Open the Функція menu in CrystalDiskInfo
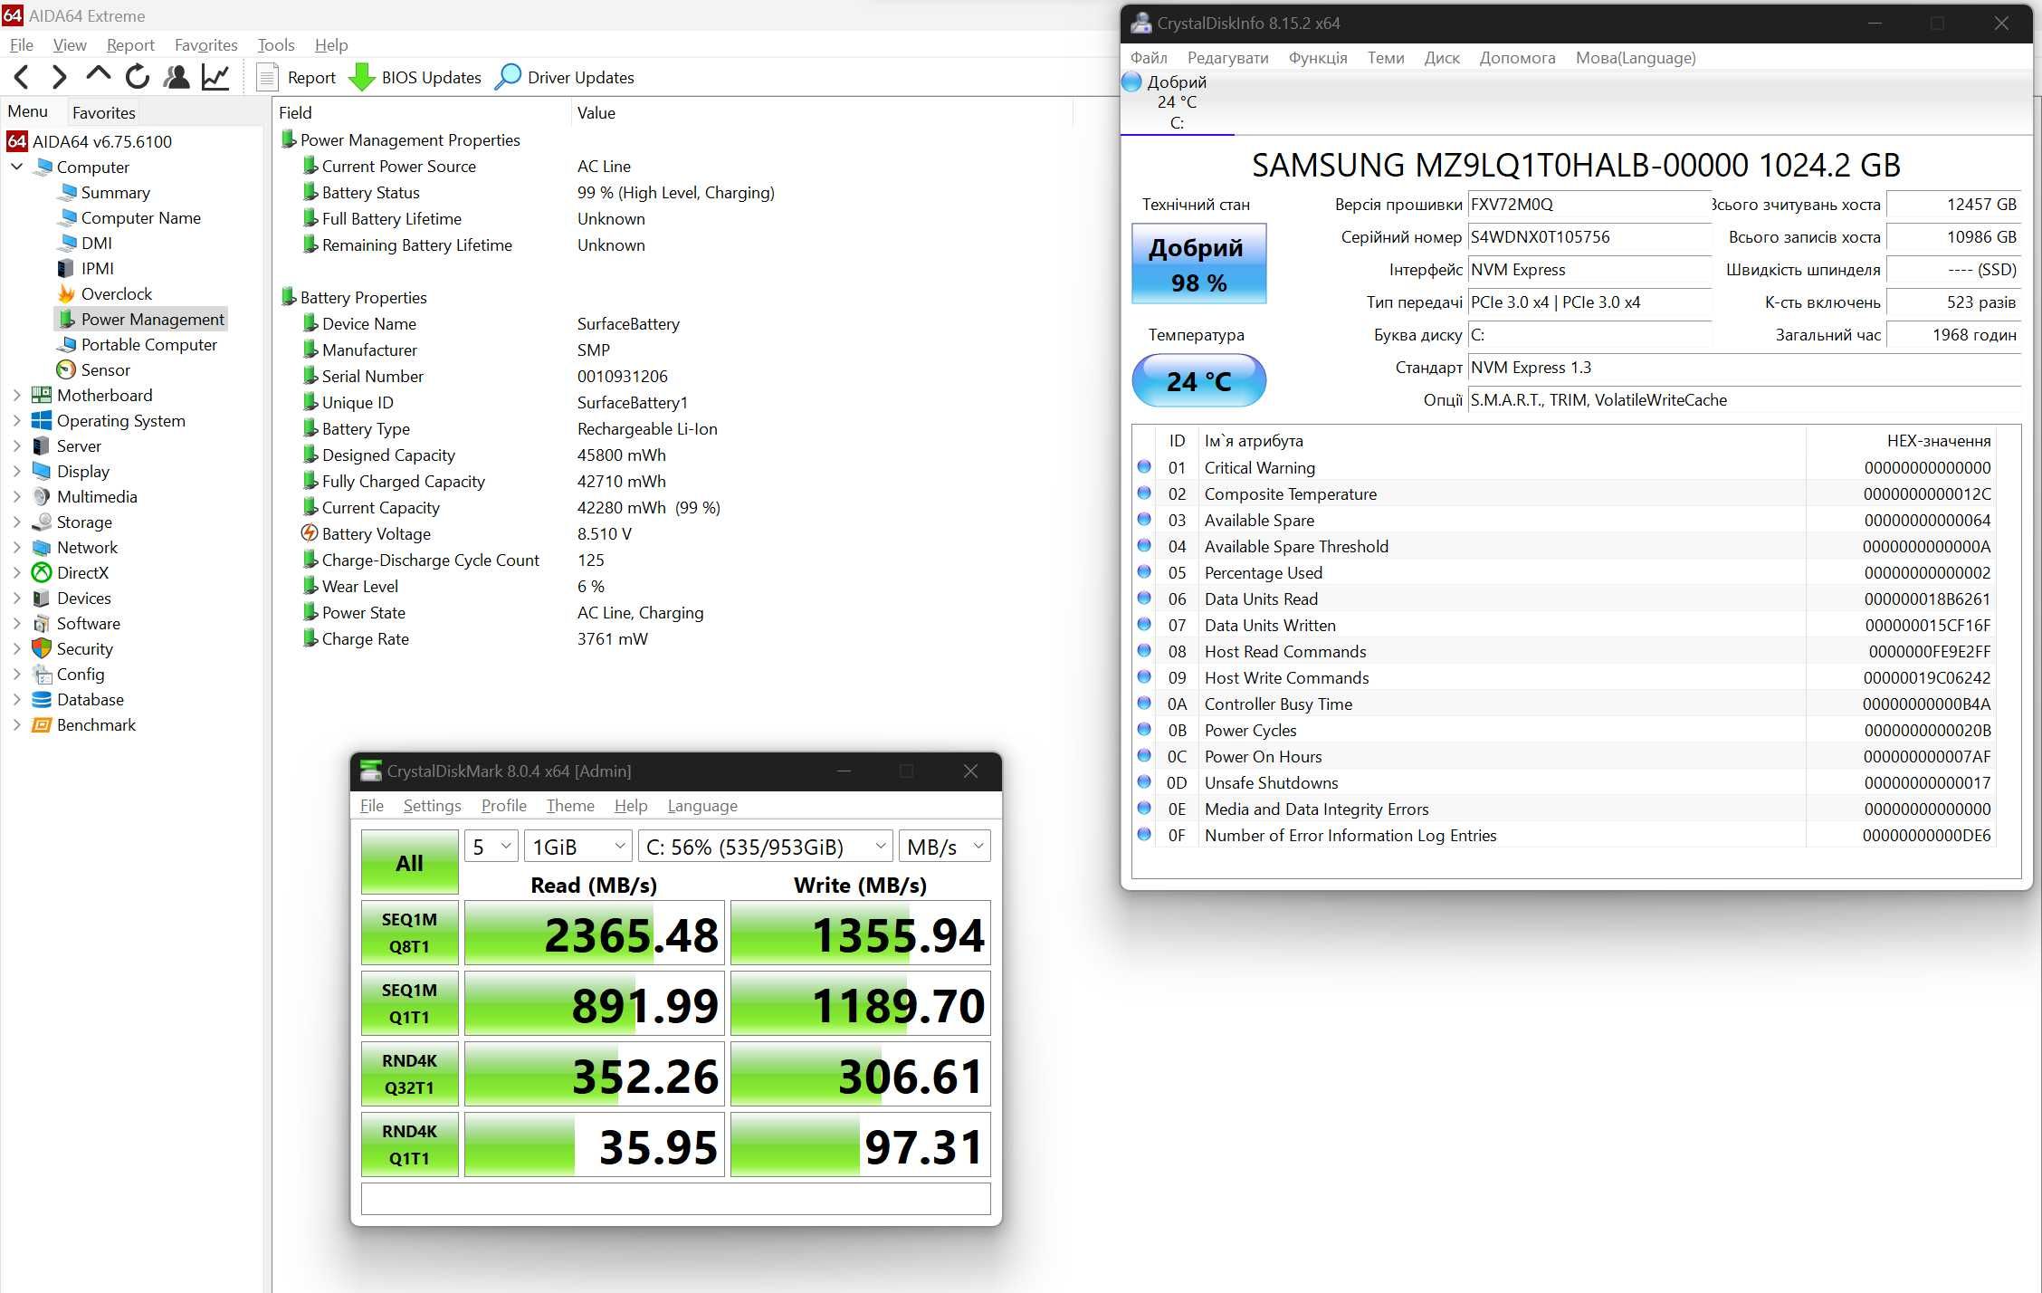 (x=1318, y=58)
